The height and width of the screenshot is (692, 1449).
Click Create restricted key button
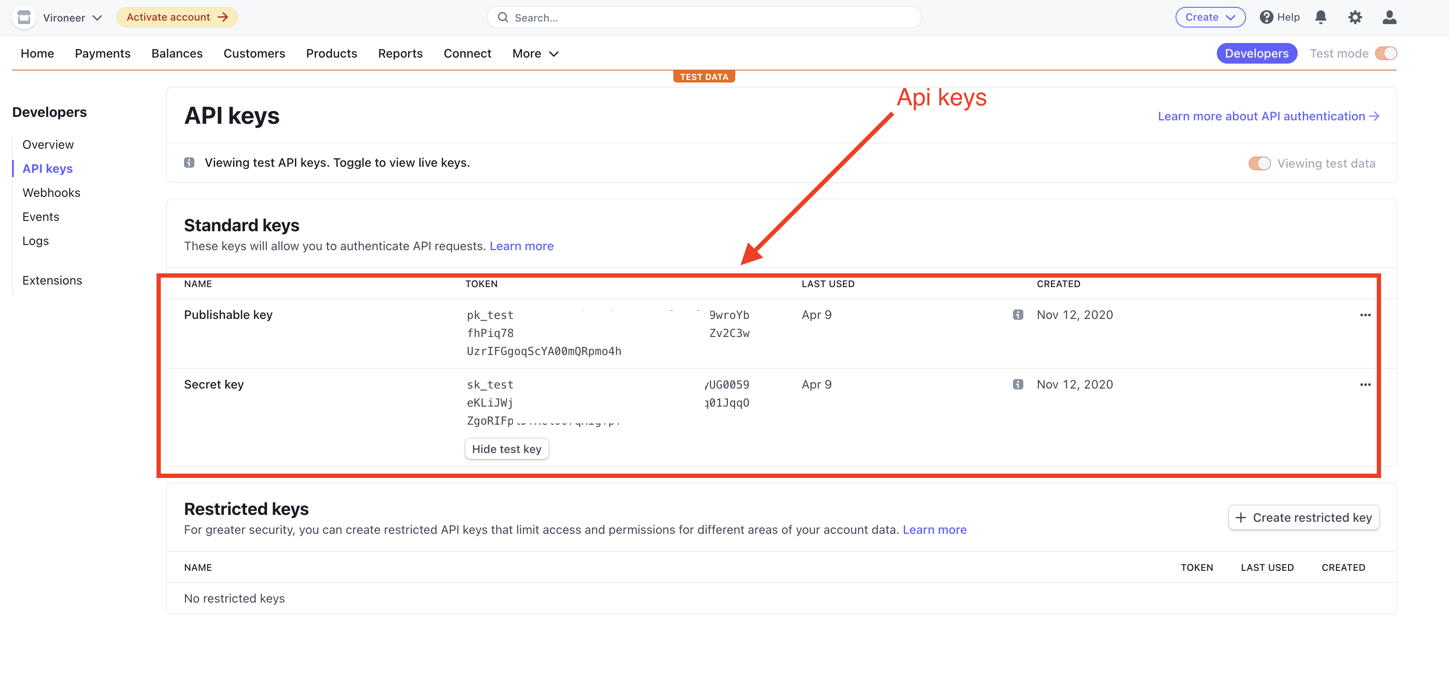pyautogui.click(x=1303, y=518)
